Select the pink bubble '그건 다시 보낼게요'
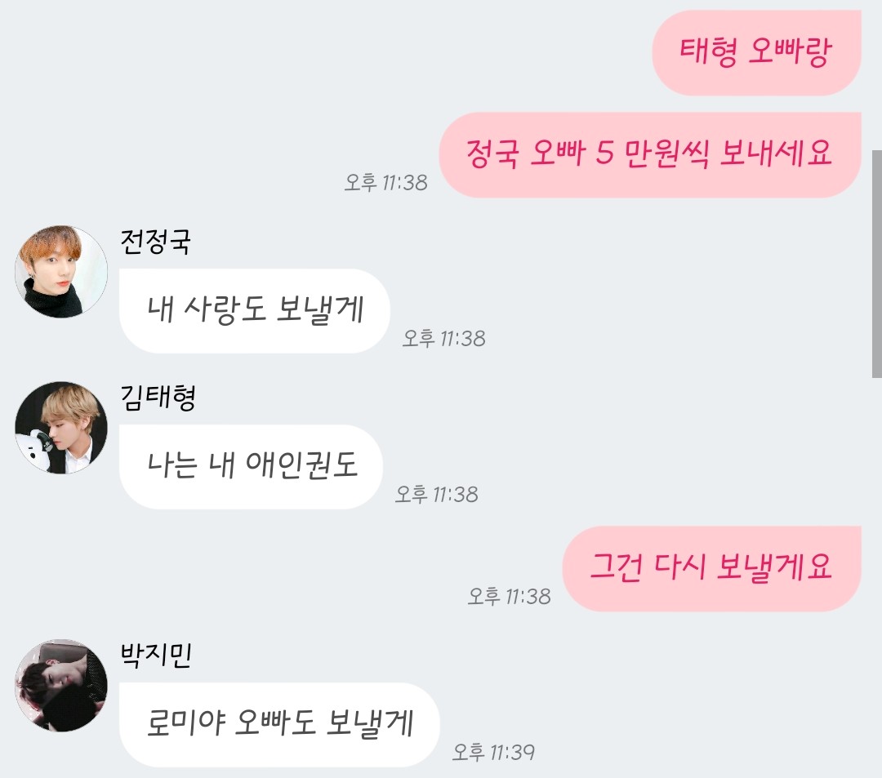This screenshot has width=882, height=778. [x=711, y=568]
